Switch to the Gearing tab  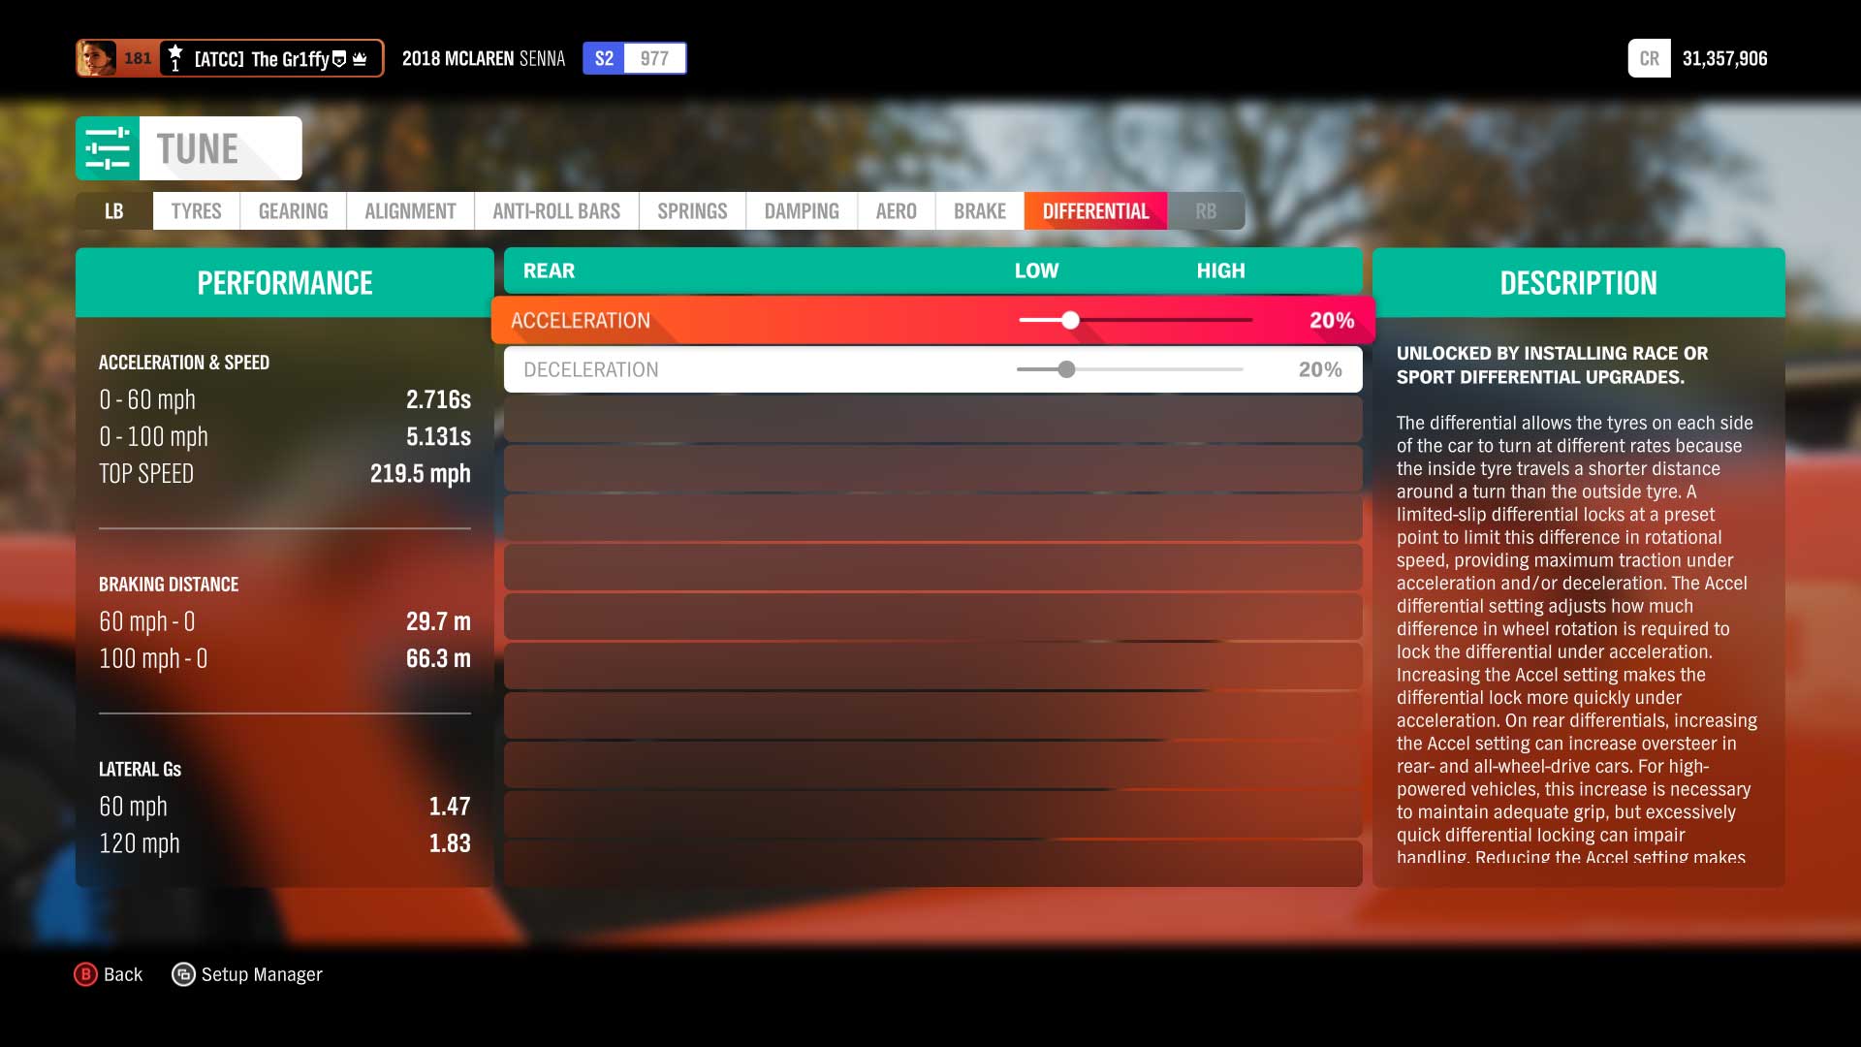(x=293, y=211)
